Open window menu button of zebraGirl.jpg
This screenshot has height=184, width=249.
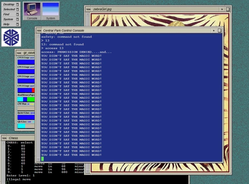tap(88, 9)
